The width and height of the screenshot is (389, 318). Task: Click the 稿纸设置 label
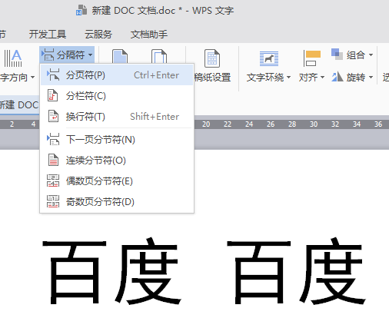pos(212,78)
